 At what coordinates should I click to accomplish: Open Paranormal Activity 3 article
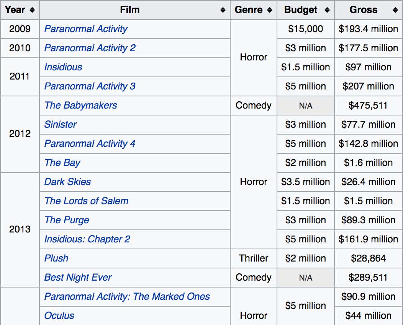90,86
